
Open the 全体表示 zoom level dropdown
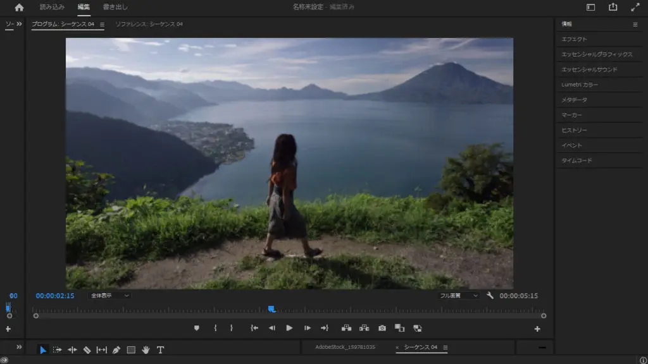coord(109,295)
